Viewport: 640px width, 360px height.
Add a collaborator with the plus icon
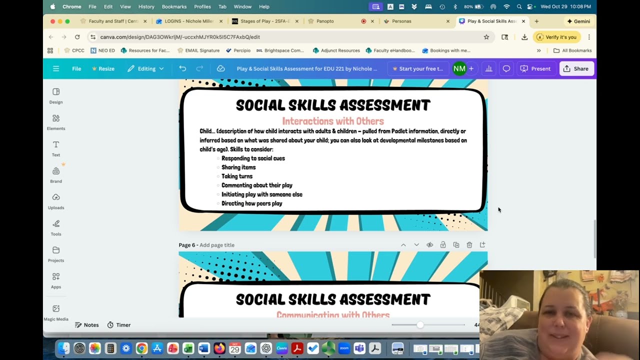point(471,68)
